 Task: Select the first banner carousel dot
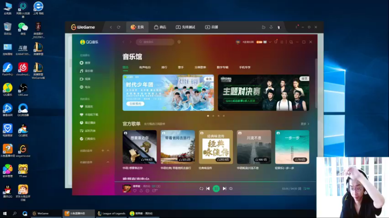tap(208, 116)
